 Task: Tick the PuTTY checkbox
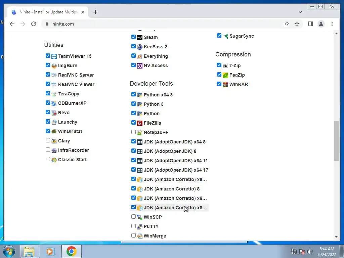pos(133,226)
